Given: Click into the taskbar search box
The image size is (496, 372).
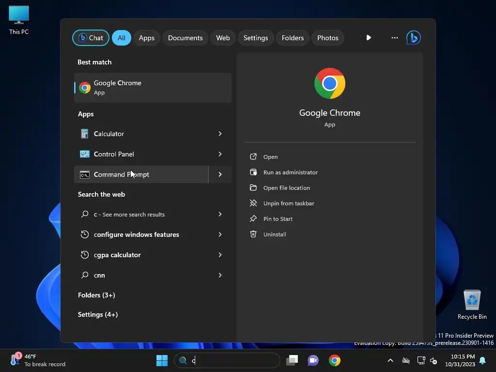Looking at the screenshot, I should click(227, 360).
